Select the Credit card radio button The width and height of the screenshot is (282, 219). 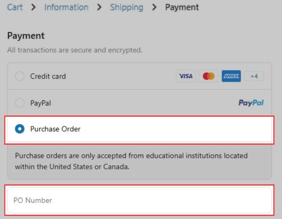pos(19,76)
